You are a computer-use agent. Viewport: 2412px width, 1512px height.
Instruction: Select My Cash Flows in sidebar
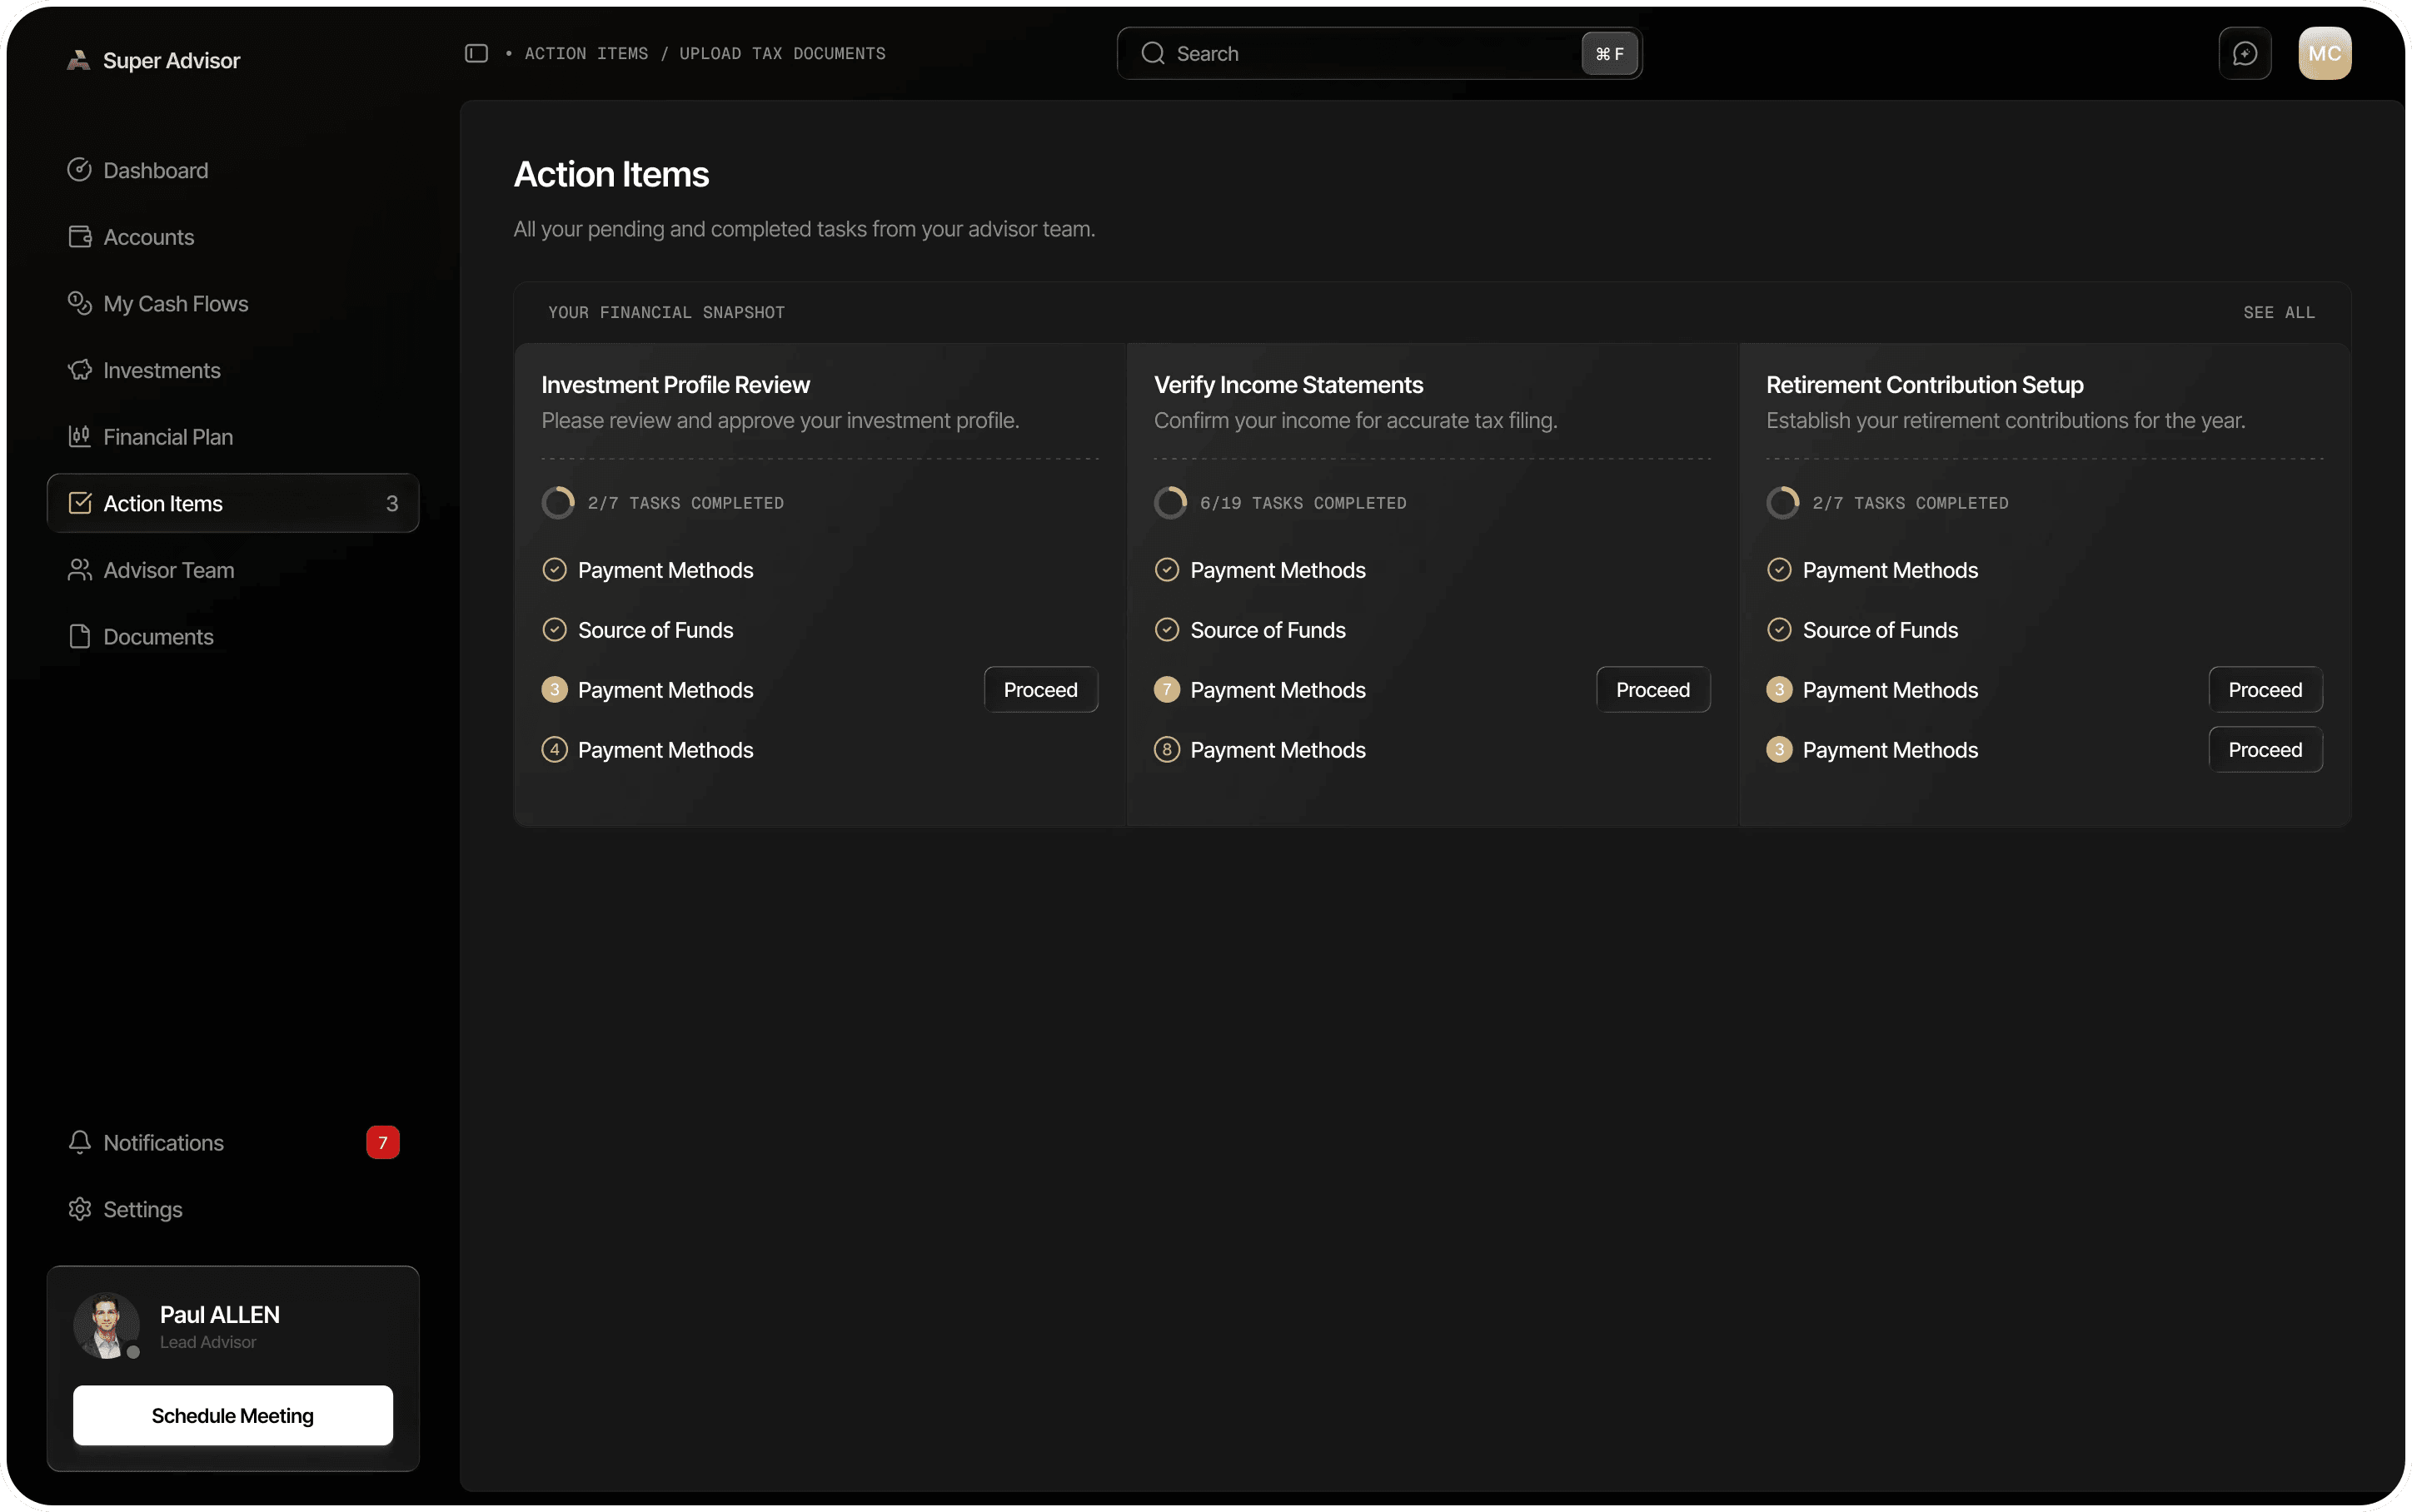(232, 303)
